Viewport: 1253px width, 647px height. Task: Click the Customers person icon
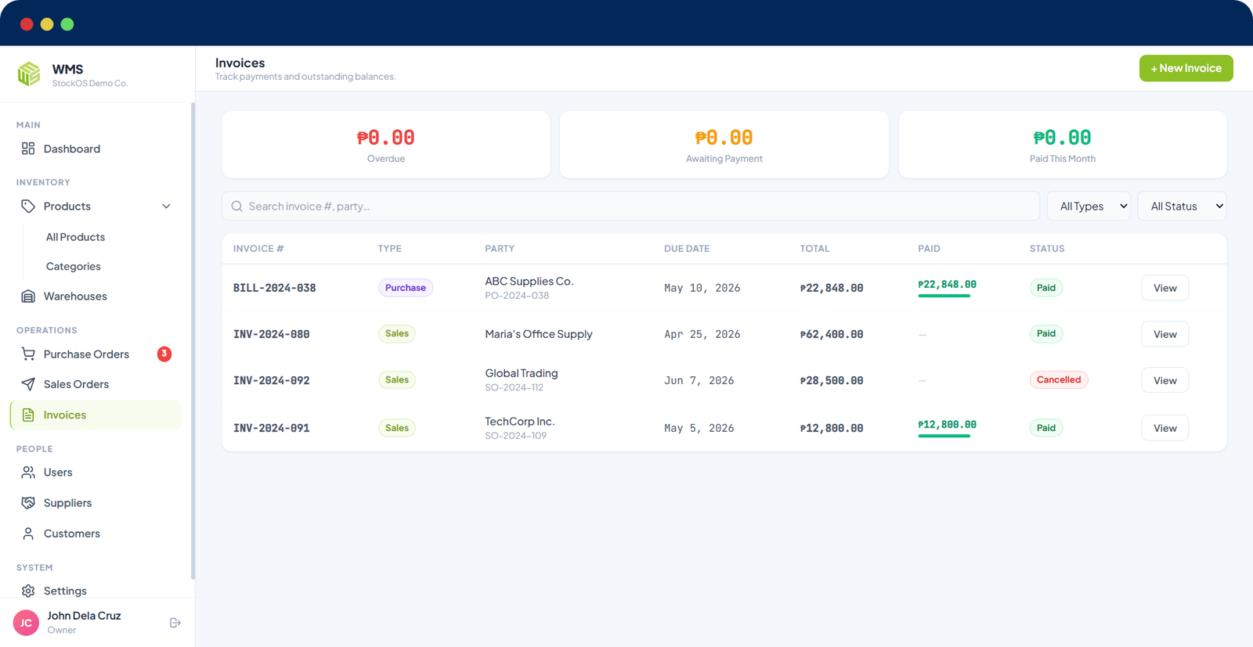coord(28,534)
